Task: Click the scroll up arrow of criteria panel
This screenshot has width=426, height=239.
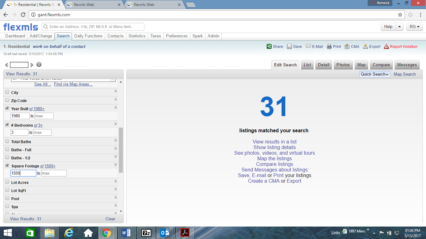Action: pyautogui.click(x=121, y=82)
